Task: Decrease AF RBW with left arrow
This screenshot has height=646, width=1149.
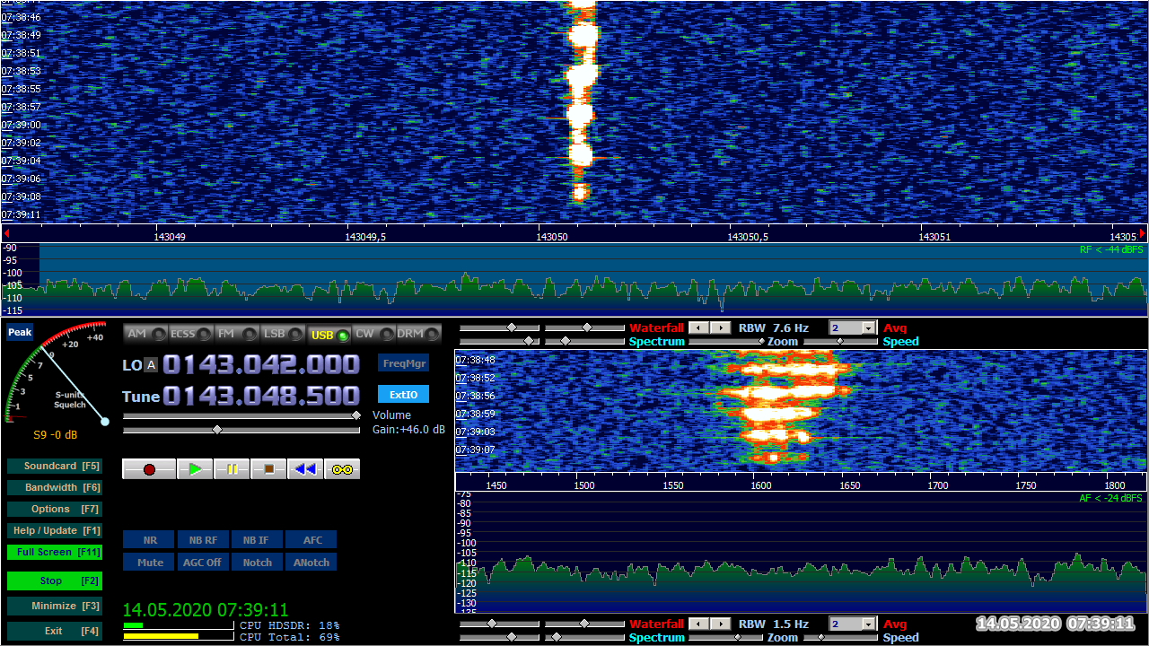Action: point(699,624)
